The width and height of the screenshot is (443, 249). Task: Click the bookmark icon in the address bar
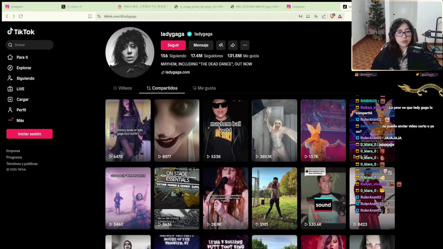[x=90, y=16]
